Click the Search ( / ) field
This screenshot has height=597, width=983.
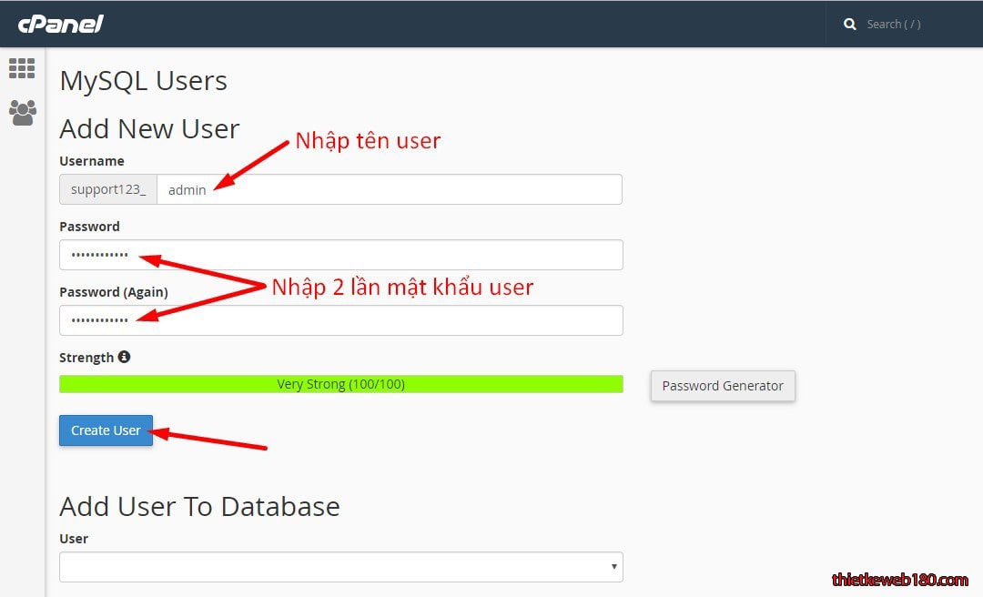895,24
